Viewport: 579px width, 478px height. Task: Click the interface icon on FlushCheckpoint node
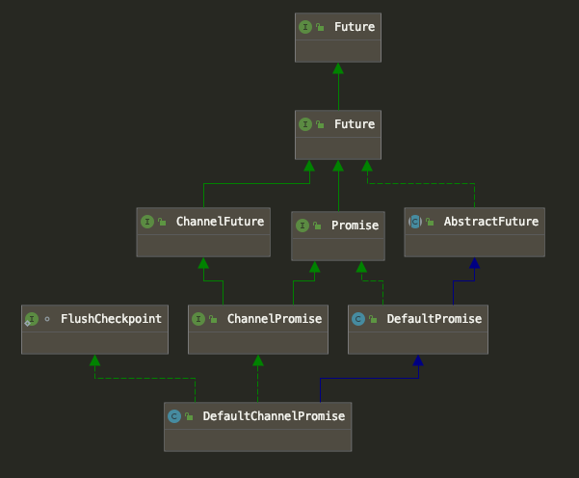coord(31,319)
